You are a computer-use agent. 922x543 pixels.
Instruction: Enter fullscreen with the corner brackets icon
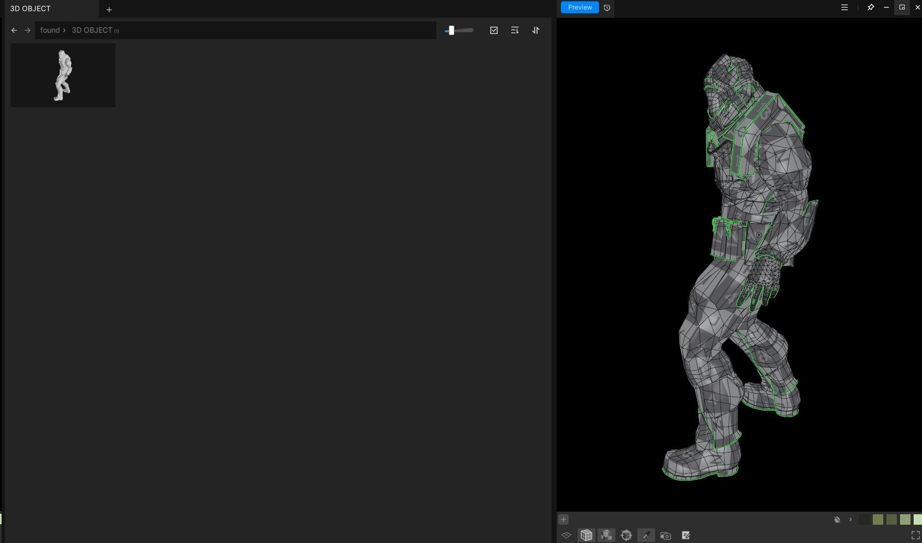(x=916, y=535)
